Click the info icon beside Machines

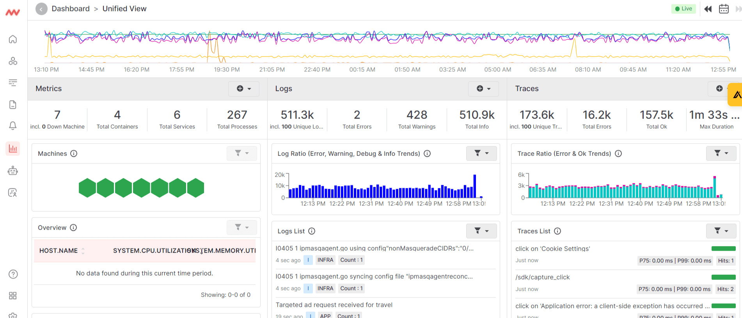(x=74, y=154)
